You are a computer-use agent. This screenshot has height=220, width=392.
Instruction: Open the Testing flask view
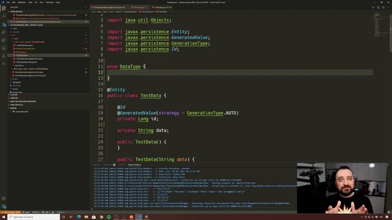[x=4, y=56]
